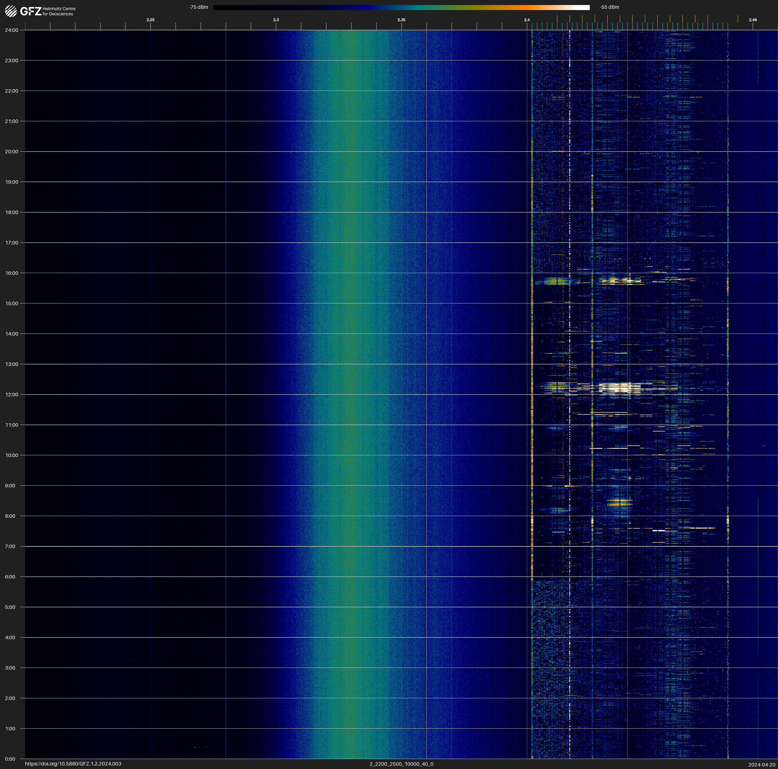Select the 2.4 frequency axis label
Viewport: 778px width, 769px height.
pos(527,20)
